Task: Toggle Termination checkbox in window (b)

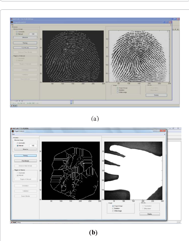Action: 143,206
